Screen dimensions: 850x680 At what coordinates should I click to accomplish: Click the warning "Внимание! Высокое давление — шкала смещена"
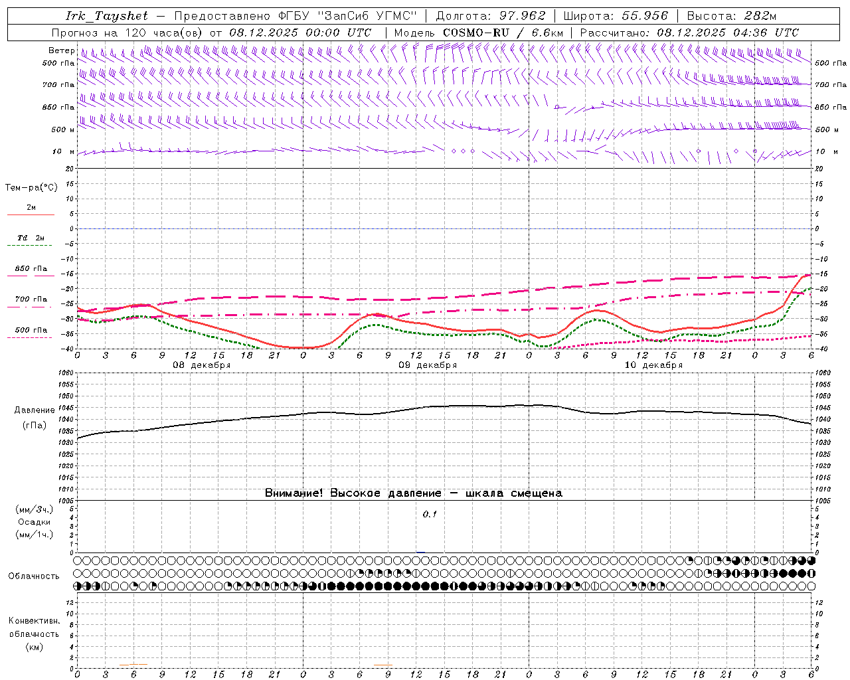click(x=414, y=493)
